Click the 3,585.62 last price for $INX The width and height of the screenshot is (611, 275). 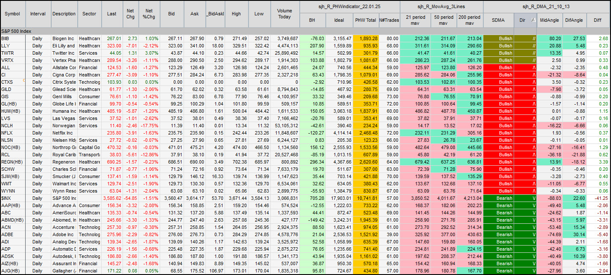pyautogui.click(x=112, y=198)
